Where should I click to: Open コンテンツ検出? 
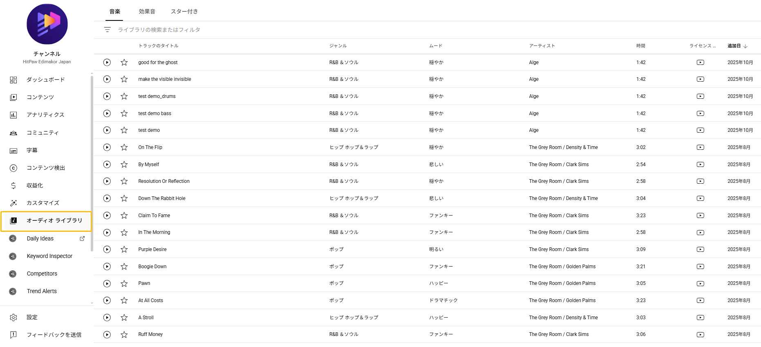pos(45,168)
